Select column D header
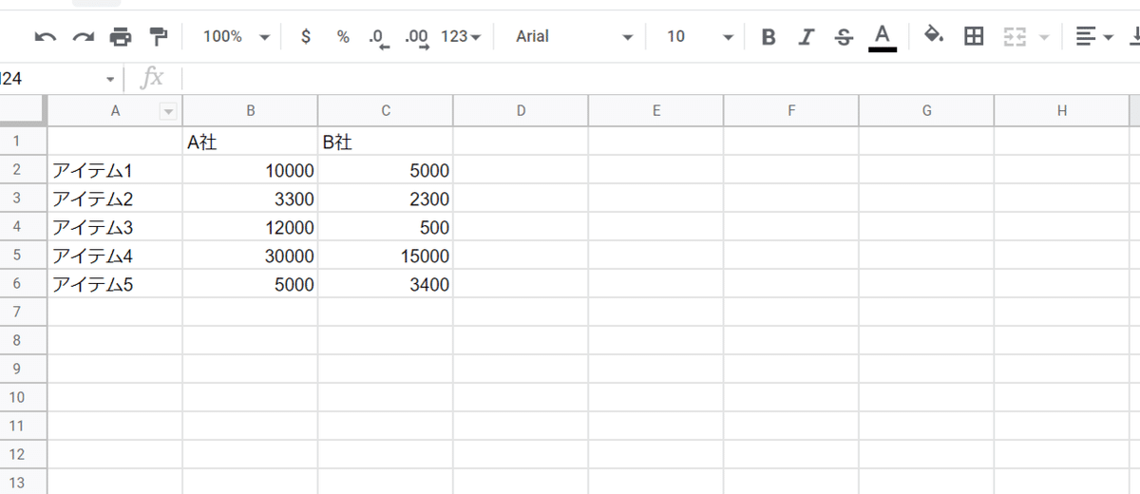This screenshot has height=494, width=1140. coord(521,111)
